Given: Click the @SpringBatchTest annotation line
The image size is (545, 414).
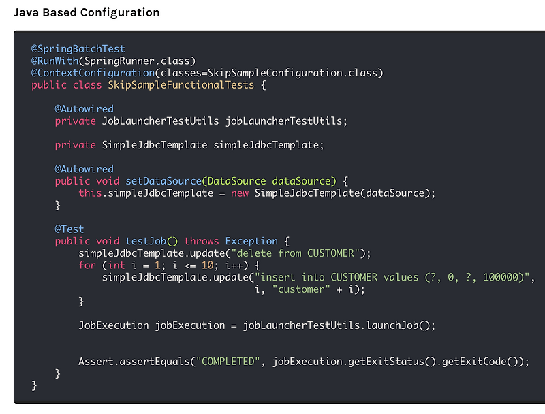Looking at the screenshot, I should pyautogui.click(x=78, y=49).
